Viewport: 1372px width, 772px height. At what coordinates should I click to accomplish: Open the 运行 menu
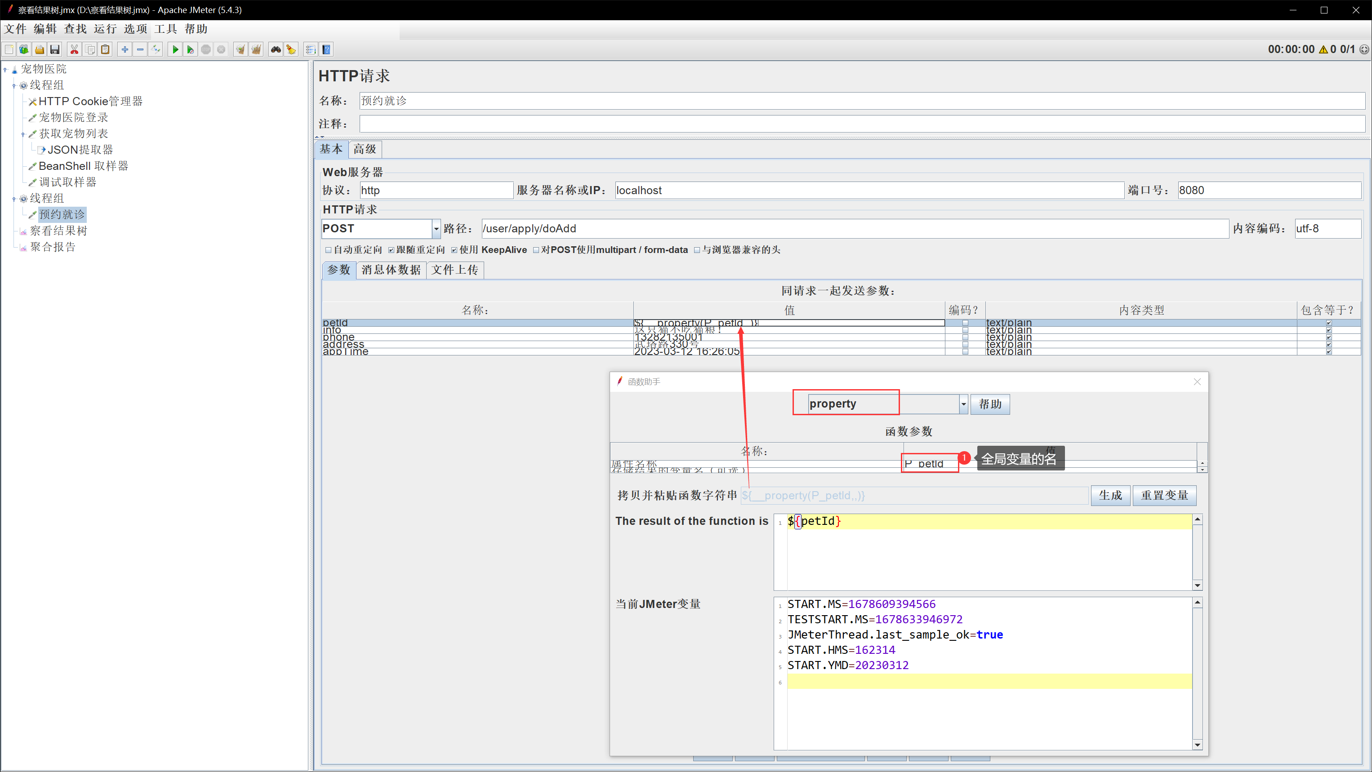pos(105,29)
